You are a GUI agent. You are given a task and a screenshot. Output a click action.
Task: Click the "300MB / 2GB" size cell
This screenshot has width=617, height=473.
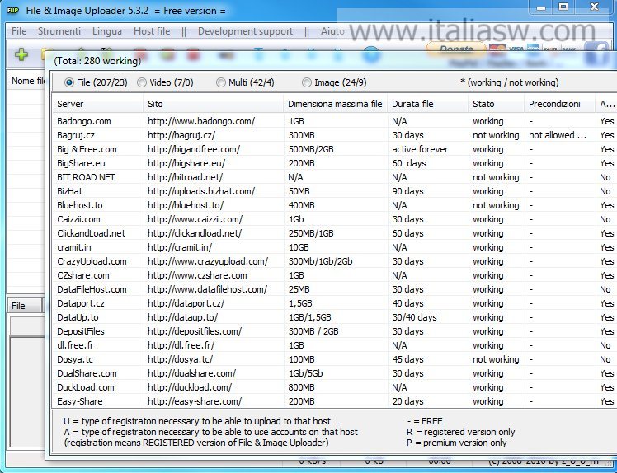click(313, 331)
